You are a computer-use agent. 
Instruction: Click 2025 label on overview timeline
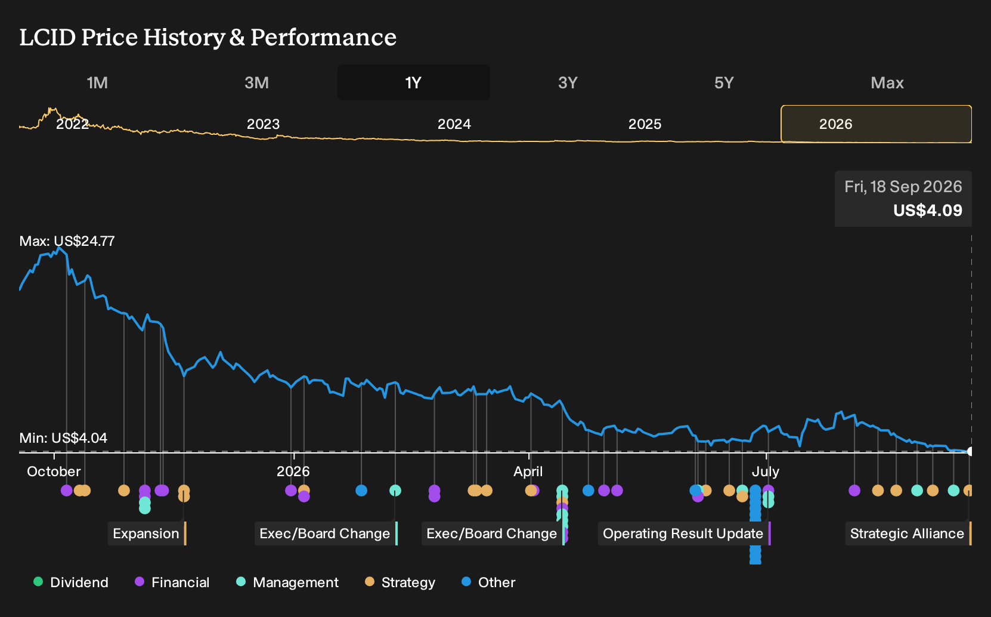coord(645,124)
